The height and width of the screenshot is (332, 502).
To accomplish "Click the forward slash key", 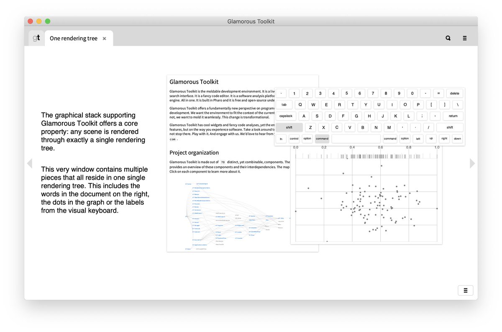I will click(x=428, y=127).
